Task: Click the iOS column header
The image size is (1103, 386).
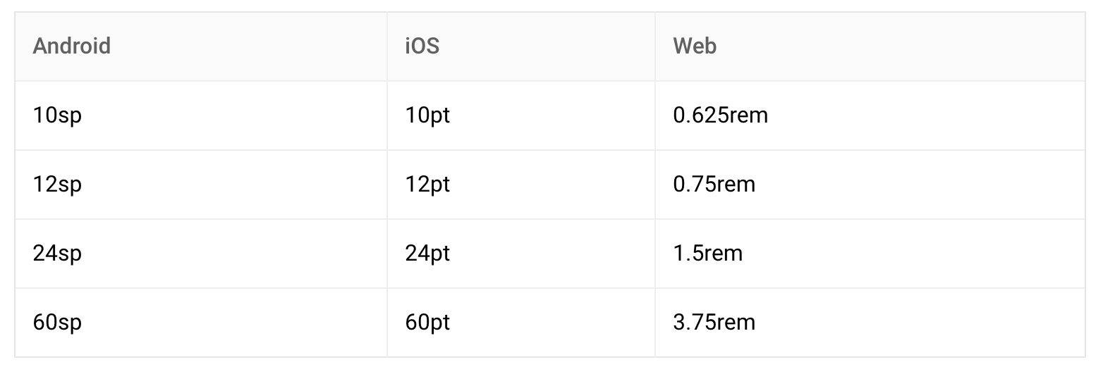Action: point(521,46)
